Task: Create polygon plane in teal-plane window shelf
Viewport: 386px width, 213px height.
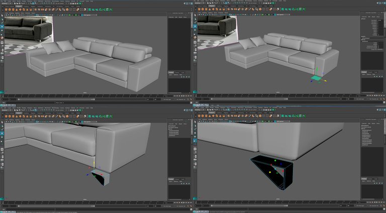Action: [213, 10]
